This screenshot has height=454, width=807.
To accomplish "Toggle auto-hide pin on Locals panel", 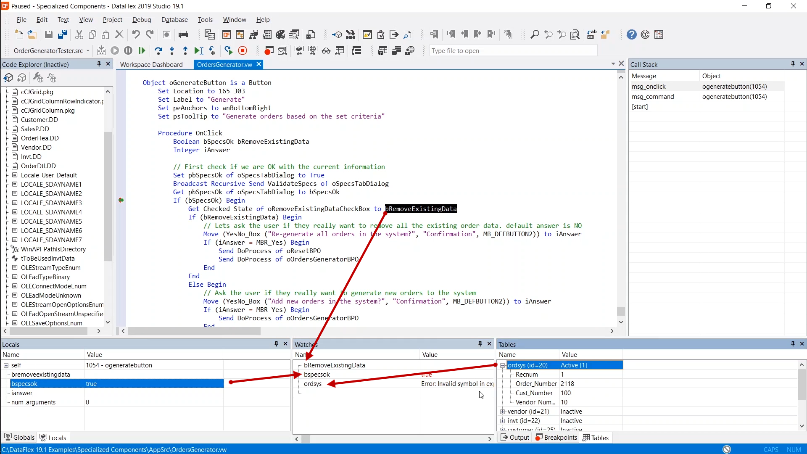I will (276, 344).
